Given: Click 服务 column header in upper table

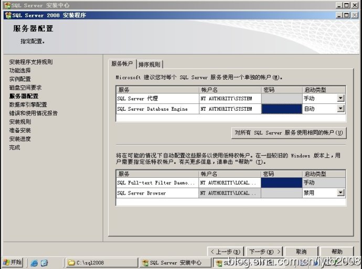Looking at the screenshot, I should 157,90.
